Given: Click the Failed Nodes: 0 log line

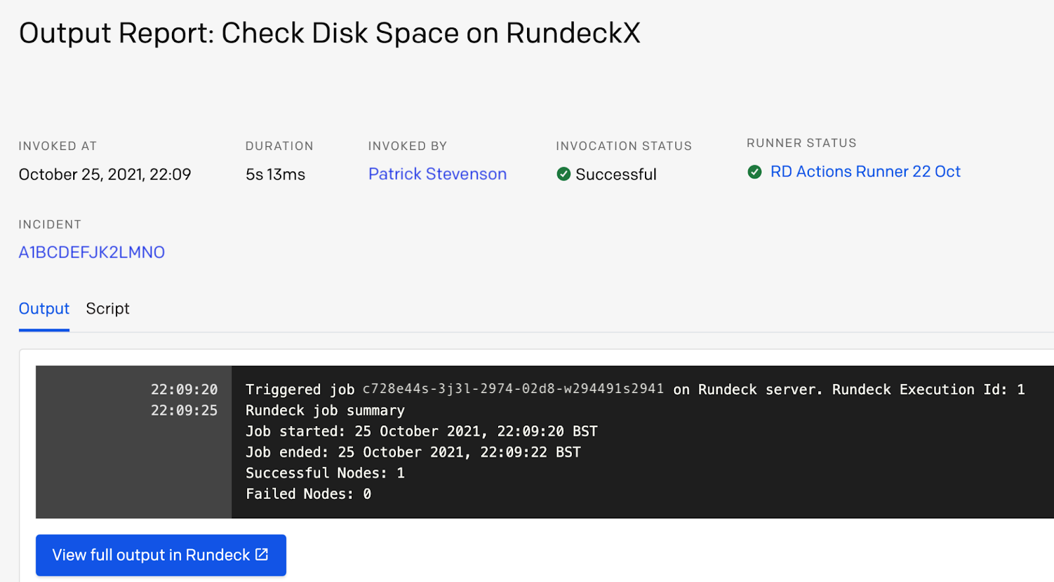Looking at the screenshot, I should click(x=308, y=494).
